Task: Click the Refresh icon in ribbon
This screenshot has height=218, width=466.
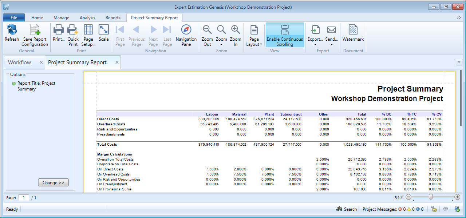Action: 12,30
